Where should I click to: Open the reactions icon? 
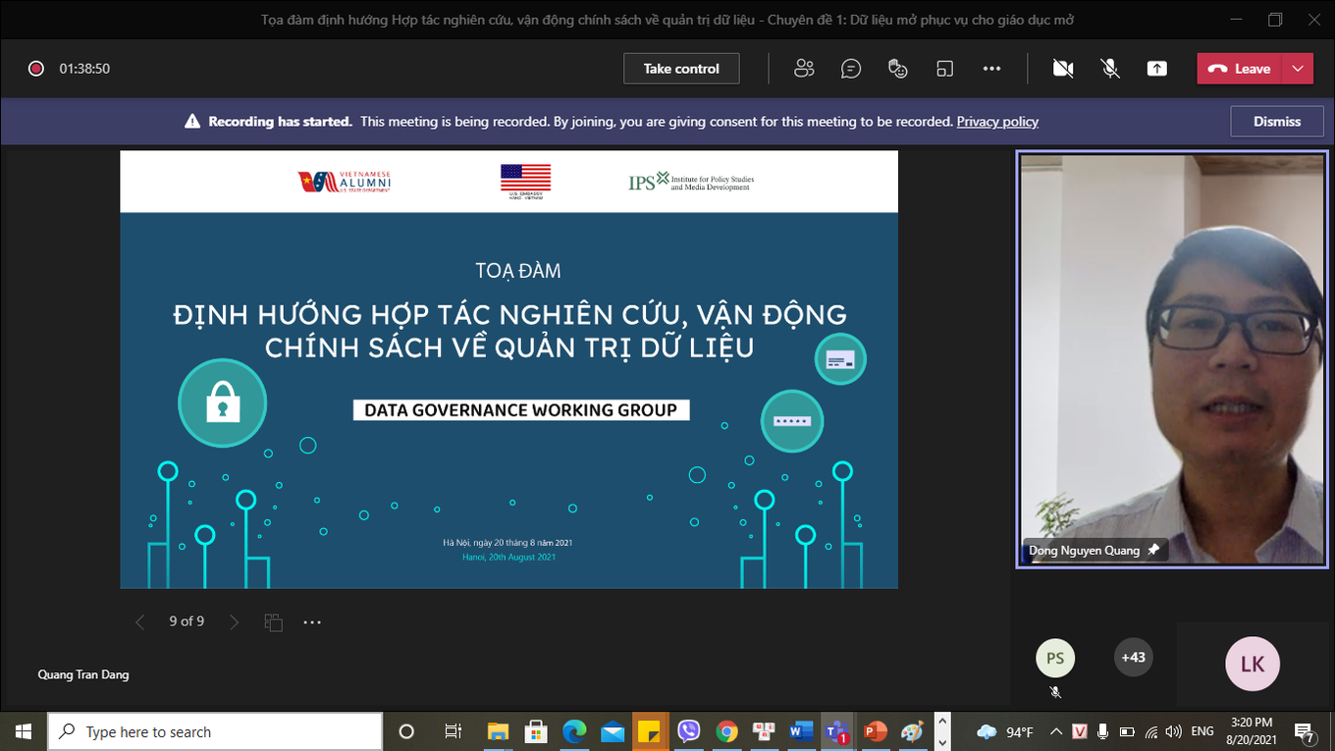(x=897, y=69)
